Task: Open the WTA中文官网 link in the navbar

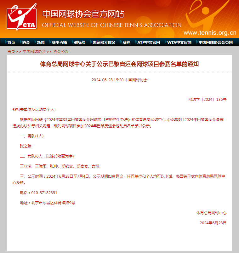Action: click(179, 42)
